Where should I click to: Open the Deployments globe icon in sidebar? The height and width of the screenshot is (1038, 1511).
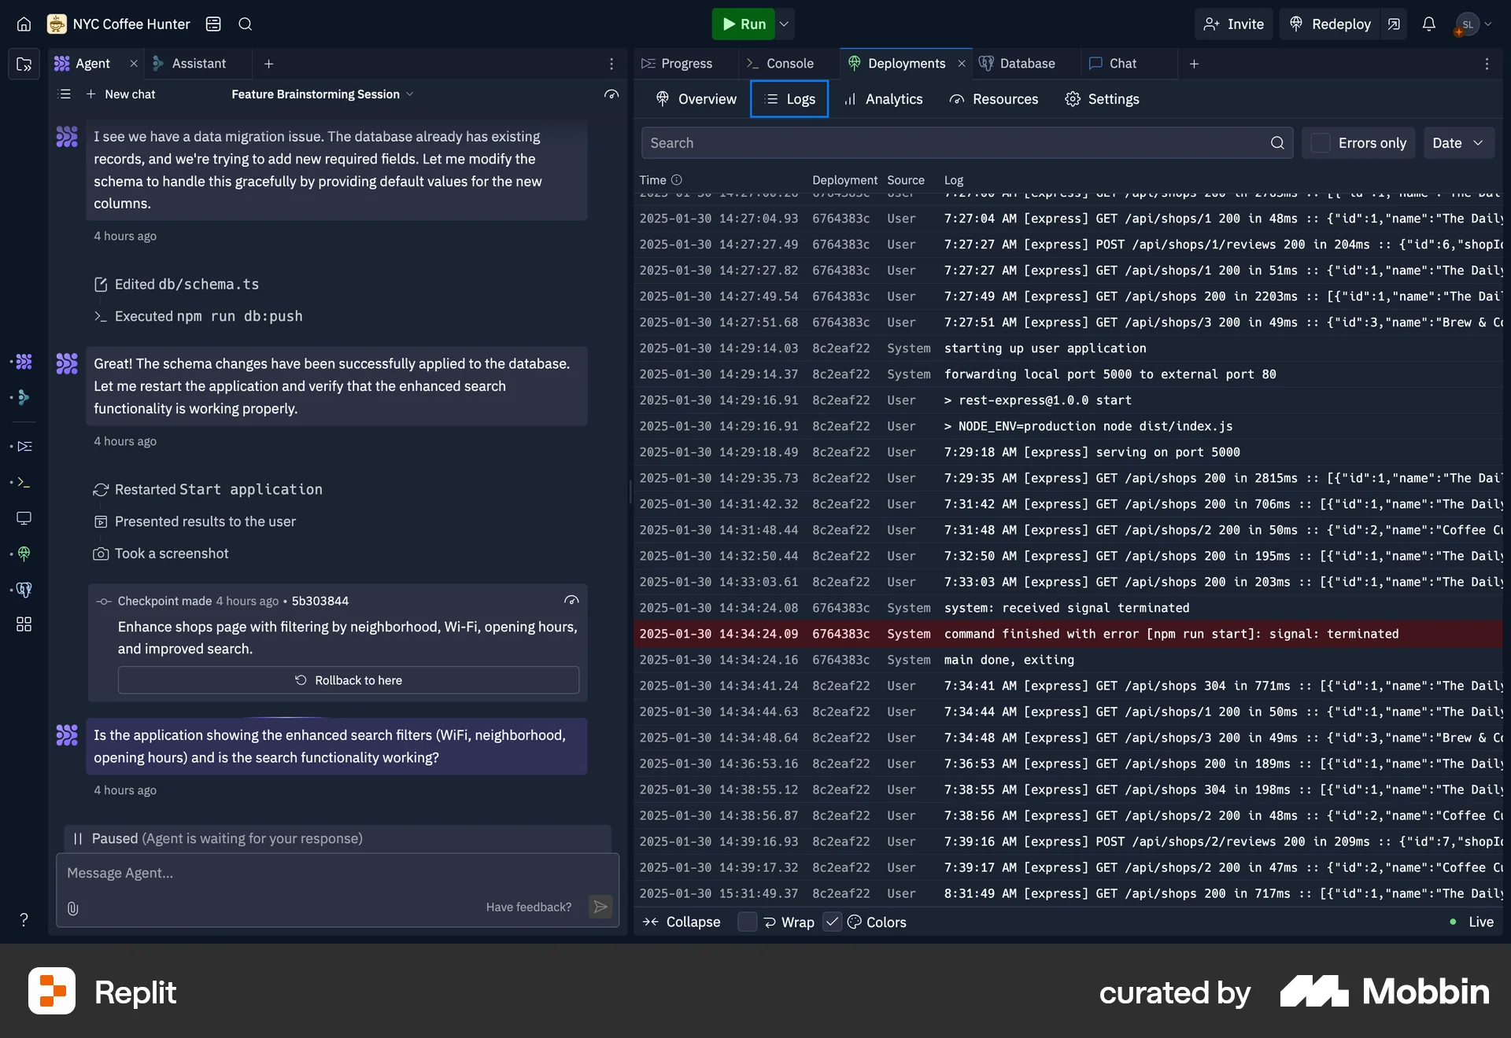coord(24,554)
